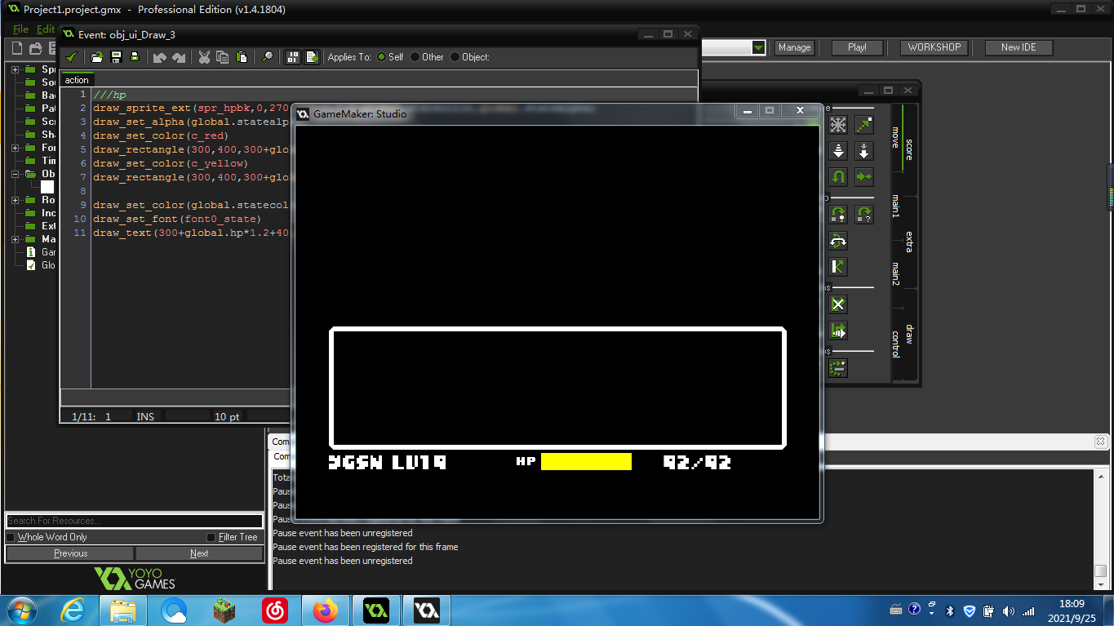Open the target dropdown beside Manage

759,48
